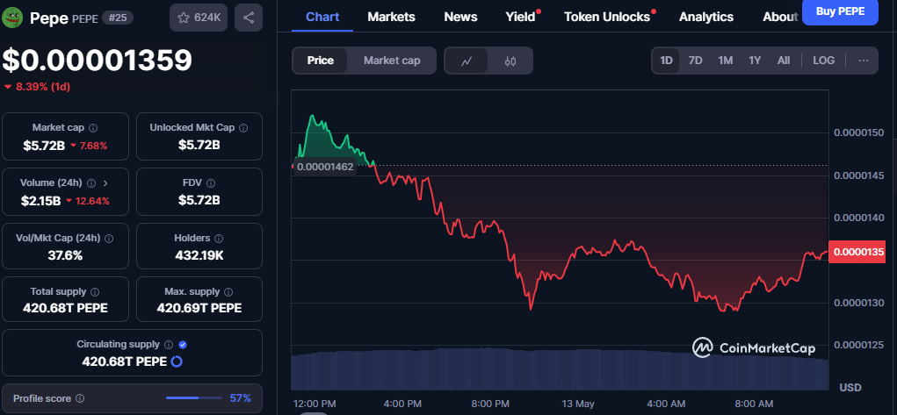Click the 8.39% (1d) change text
897x415 pixels.
click(42, 87)
